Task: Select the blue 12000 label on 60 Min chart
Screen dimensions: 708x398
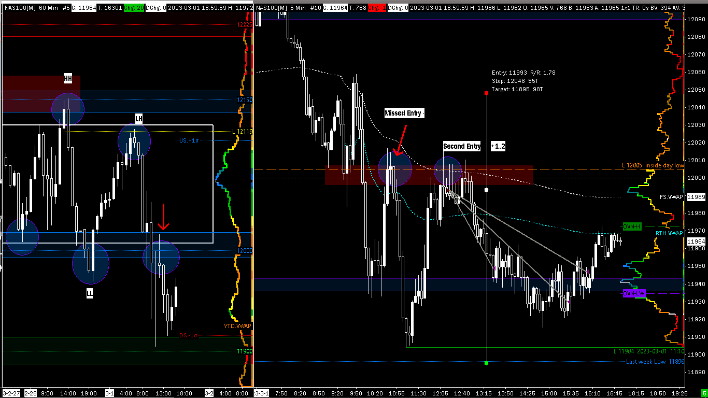Action: 244,251
